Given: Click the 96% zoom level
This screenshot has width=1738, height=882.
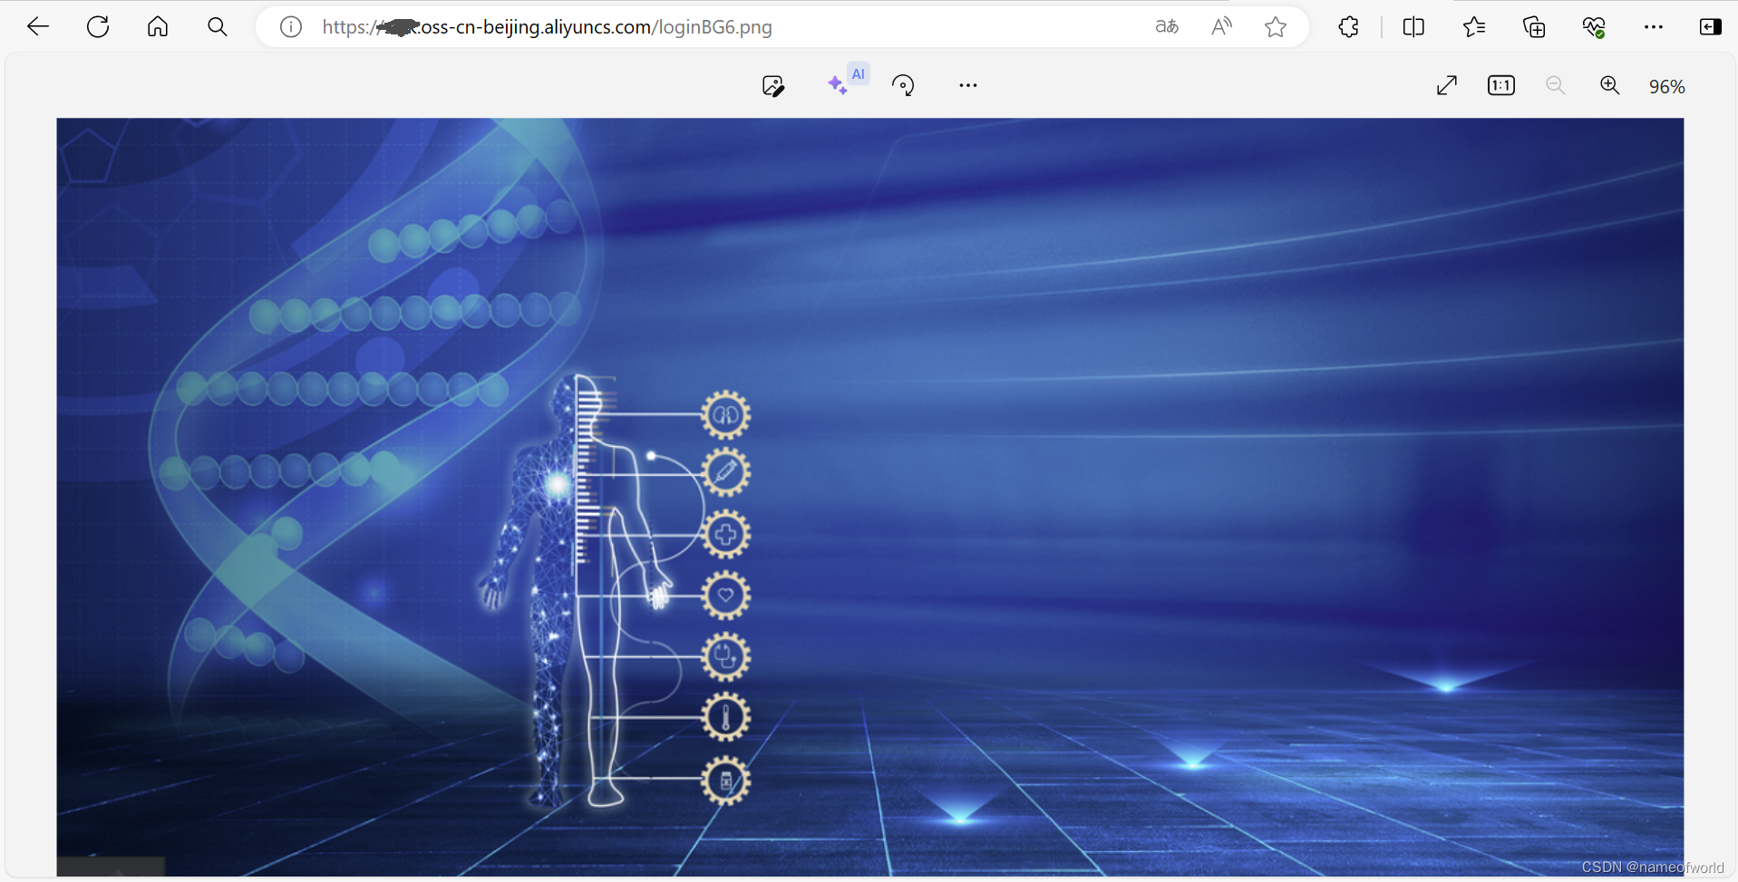Looking at the screenshot, I should pyautogui.click(x=1666, y=86).
